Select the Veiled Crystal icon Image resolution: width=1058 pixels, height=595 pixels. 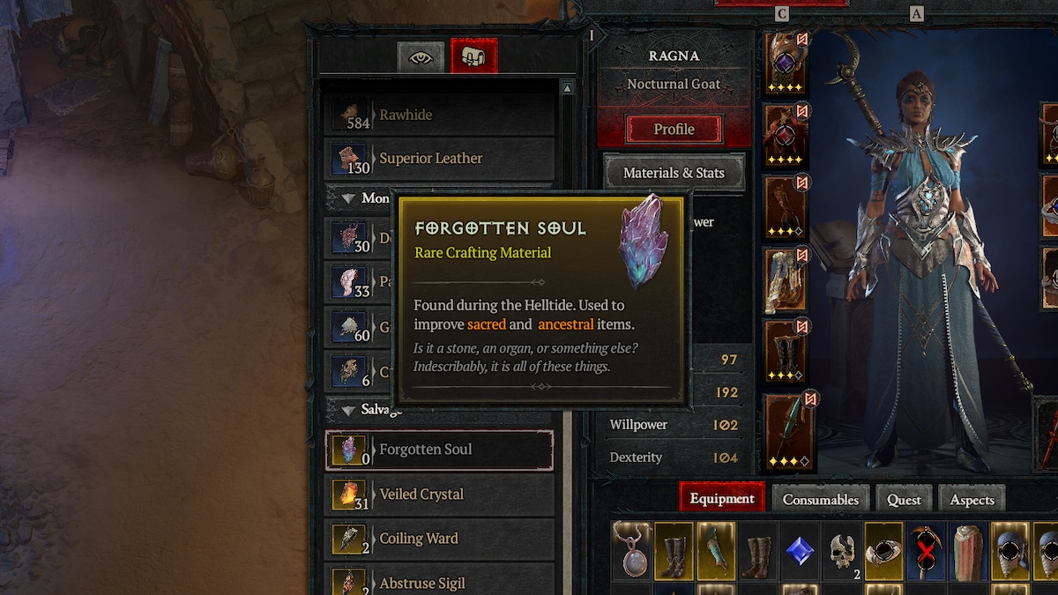pos(351,495)
